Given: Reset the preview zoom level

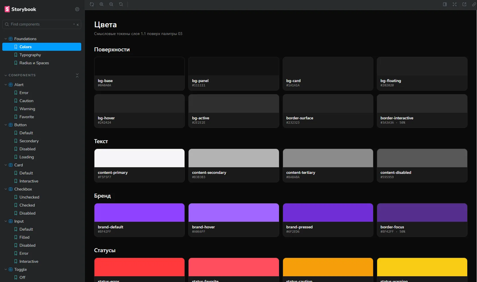Looking at the screenshot, I should [x=121, y=4].
